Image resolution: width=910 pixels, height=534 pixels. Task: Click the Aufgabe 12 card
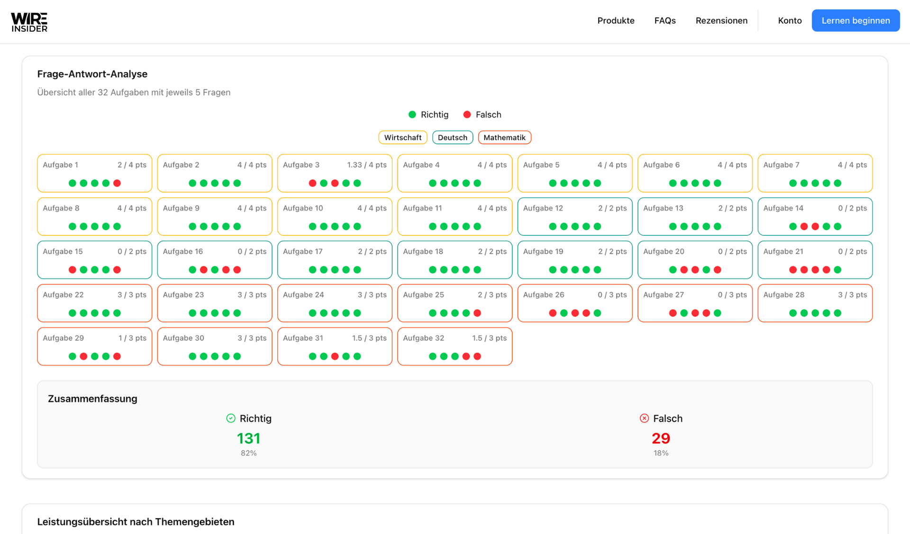pyautogui.click(x=575, y=216)
